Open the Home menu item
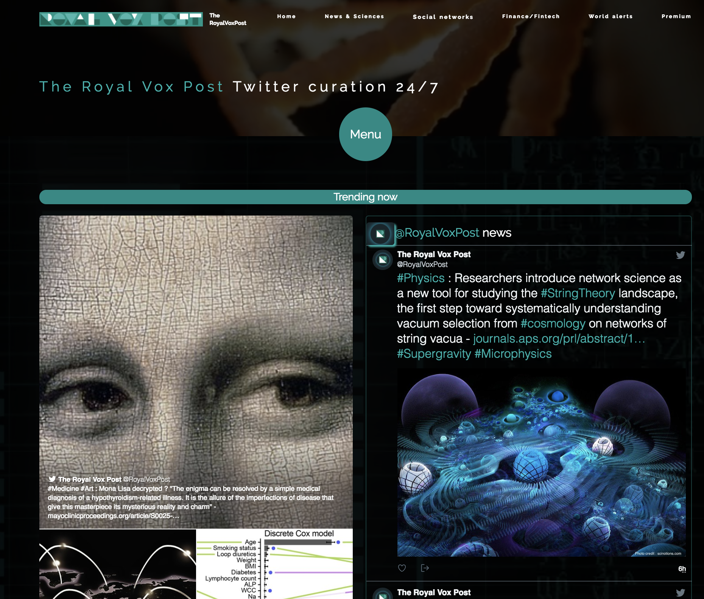This screenshot has width=704, height=599. [x=286, y=16]
